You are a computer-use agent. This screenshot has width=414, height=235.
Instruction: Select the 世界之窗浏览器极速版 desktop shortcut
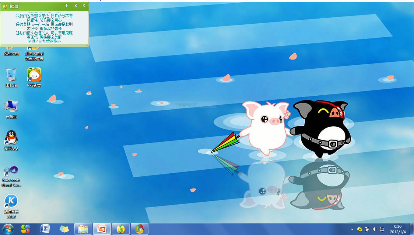click(34, 53)
